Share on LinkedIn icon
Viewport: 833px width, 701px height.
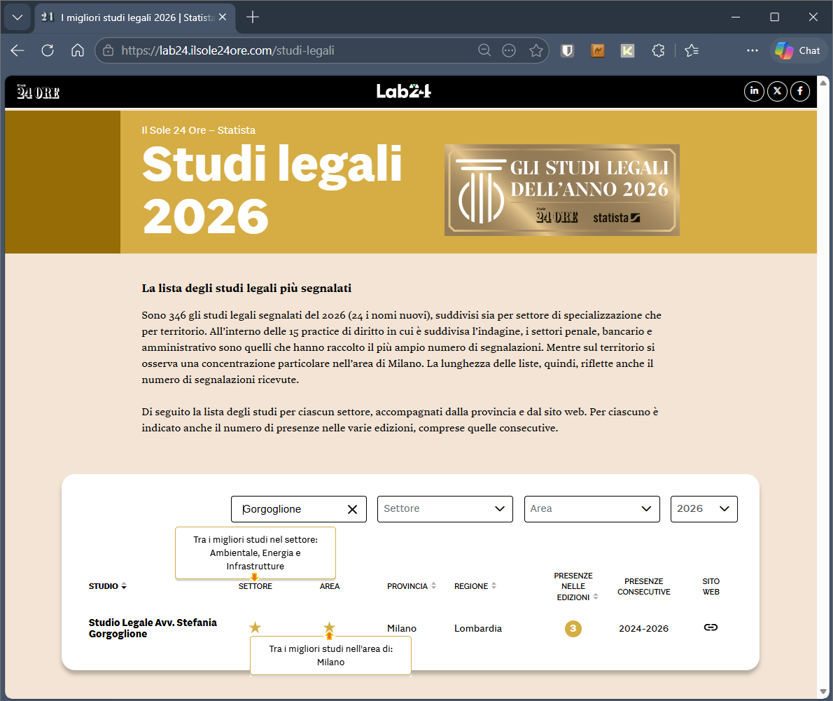click(754, 92)
